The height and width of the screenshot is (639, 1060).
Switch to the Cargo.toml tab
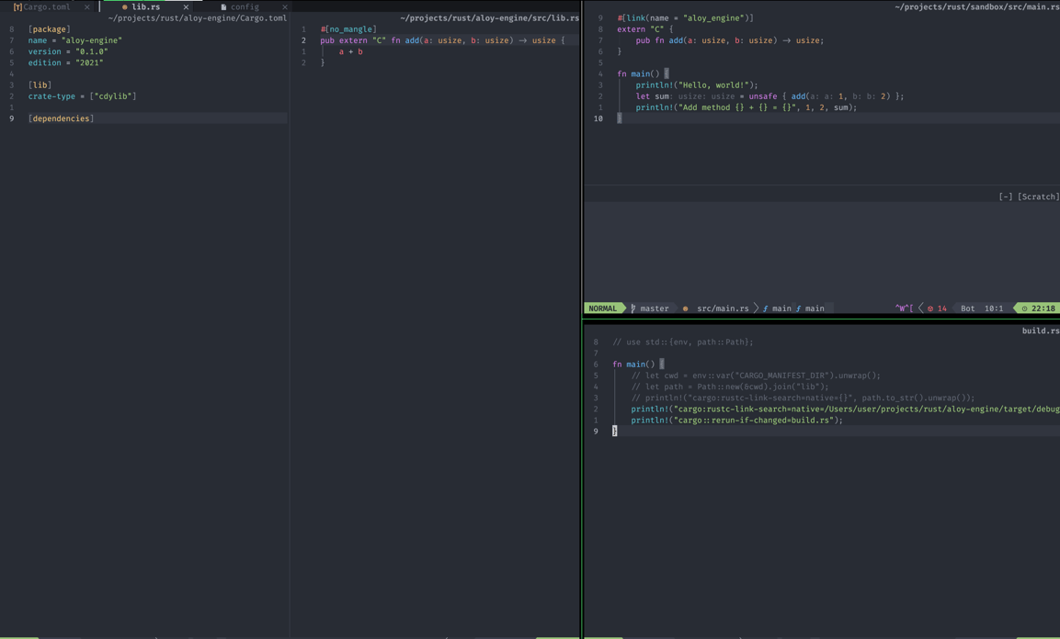46,6
